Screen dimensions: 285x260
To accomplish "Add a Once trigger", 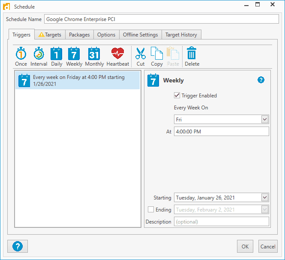I will 21,57.
